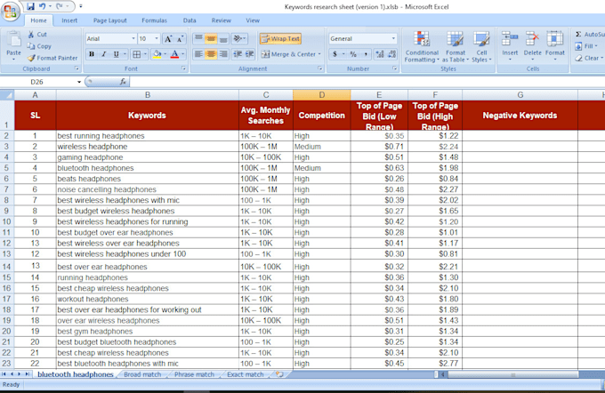This screenshot has height=393, width=605.
Task: Click the Save icon in quick access toolbar
Action: point(30,6)
